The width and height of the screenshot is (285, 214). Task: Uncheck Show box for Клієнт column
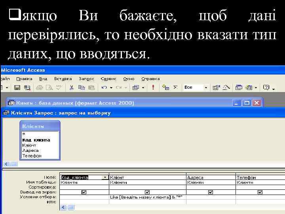coord(147,192)
